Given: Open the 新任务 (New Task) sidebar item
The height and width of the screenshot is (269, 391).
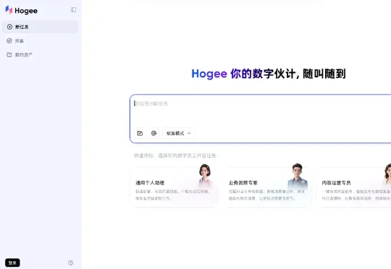Looking at the screenshot, I should 40,27.
